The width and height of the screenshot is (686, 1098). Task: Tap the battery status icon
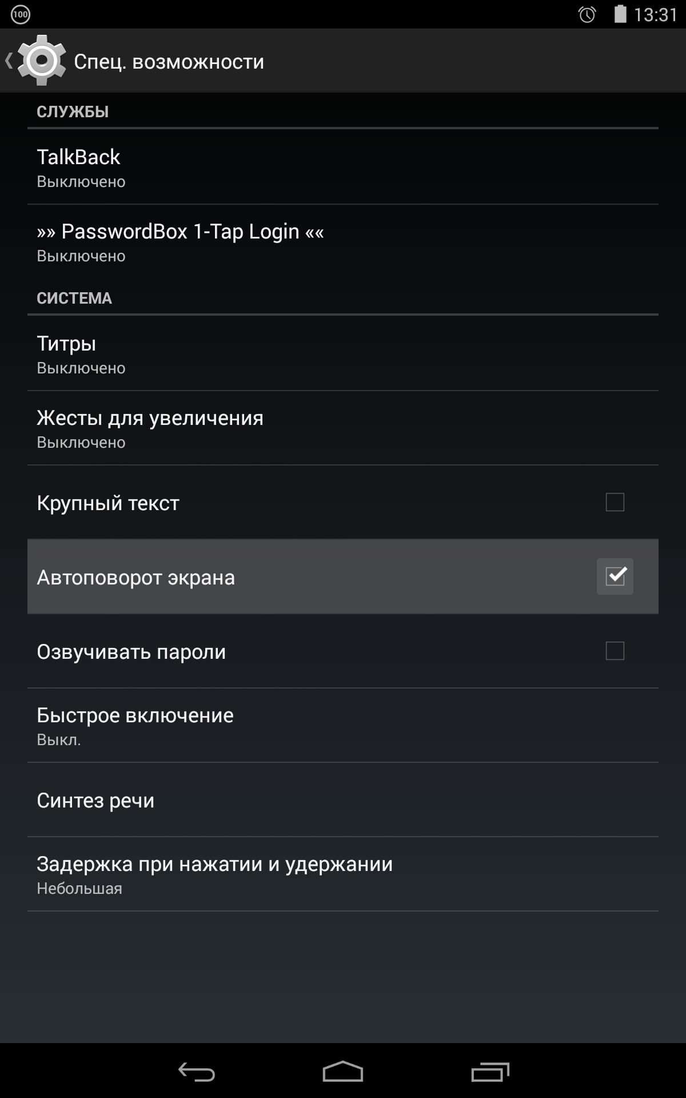(620, 14)
